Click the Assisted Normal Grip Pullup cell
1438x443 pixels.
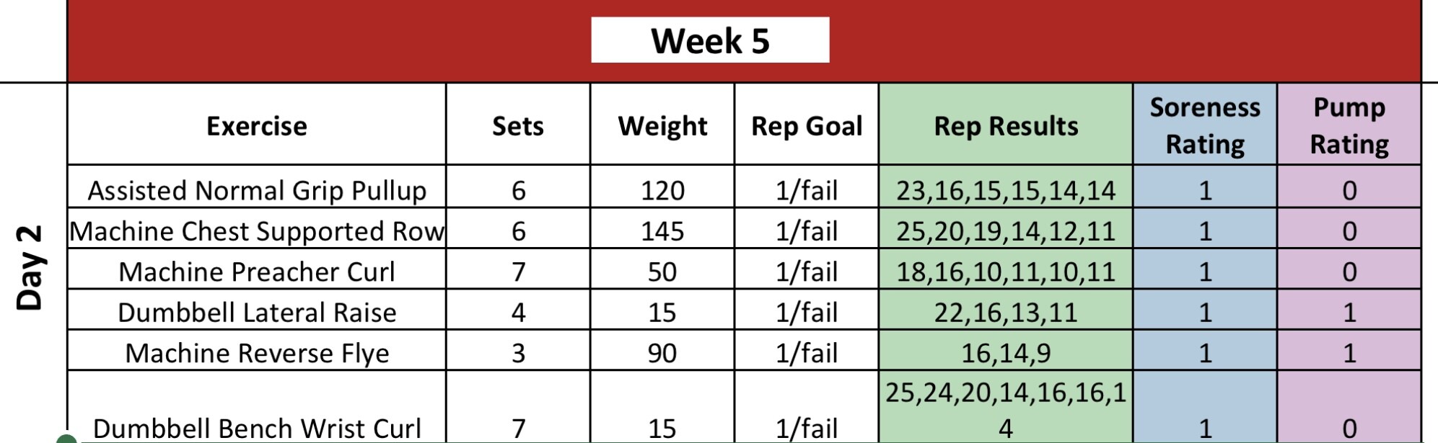pyautogui.click(x=257, y=190)
